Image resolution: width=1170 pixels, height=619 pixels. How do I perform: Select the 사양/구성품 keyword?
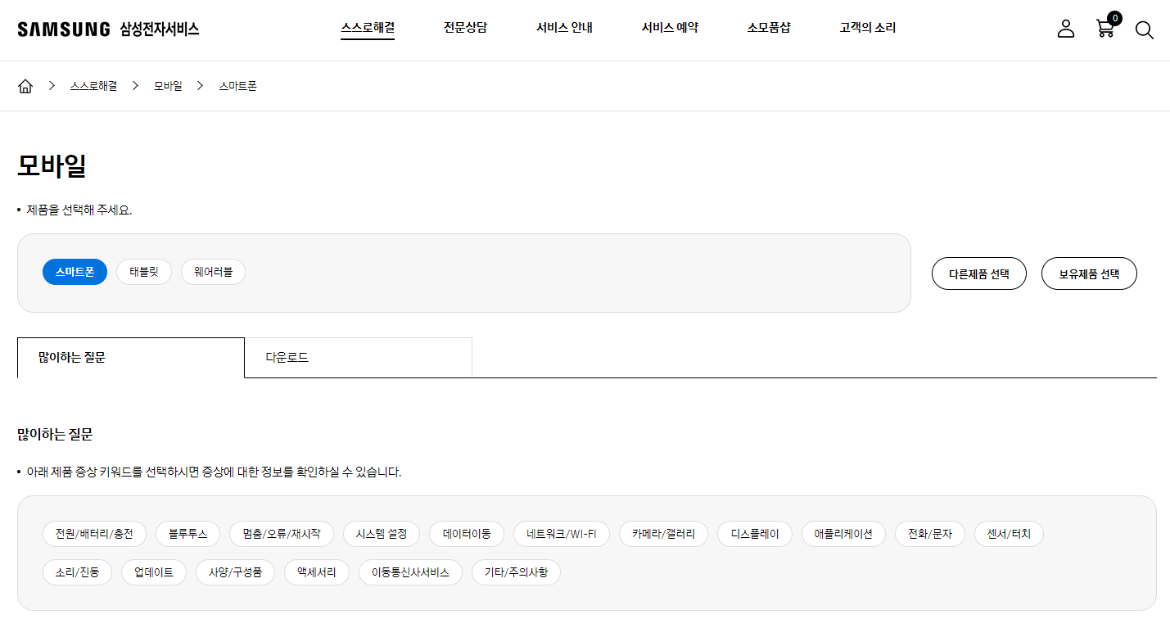(x=236, y=572)
